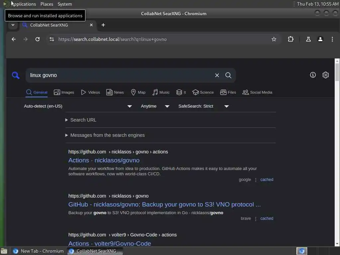Open GitHub - nicklasos/govno result link
Image resolution: width=340 pixels, height=255 pixels.
pyautogui.click(x=164, y=205)
